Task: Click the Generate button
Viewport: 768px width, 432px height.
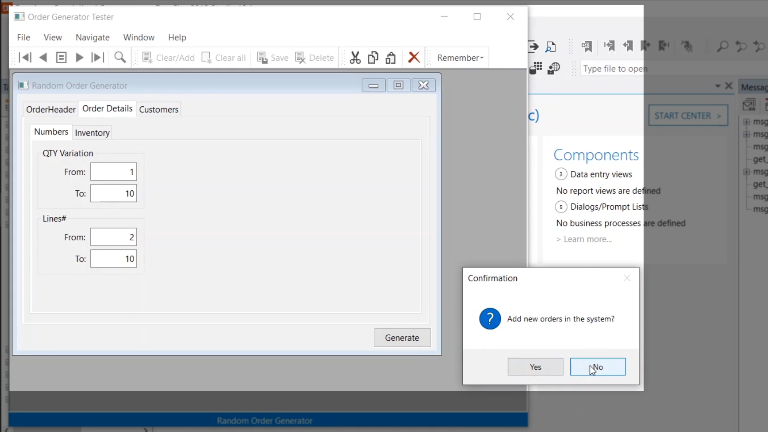Action: point(402,338)
